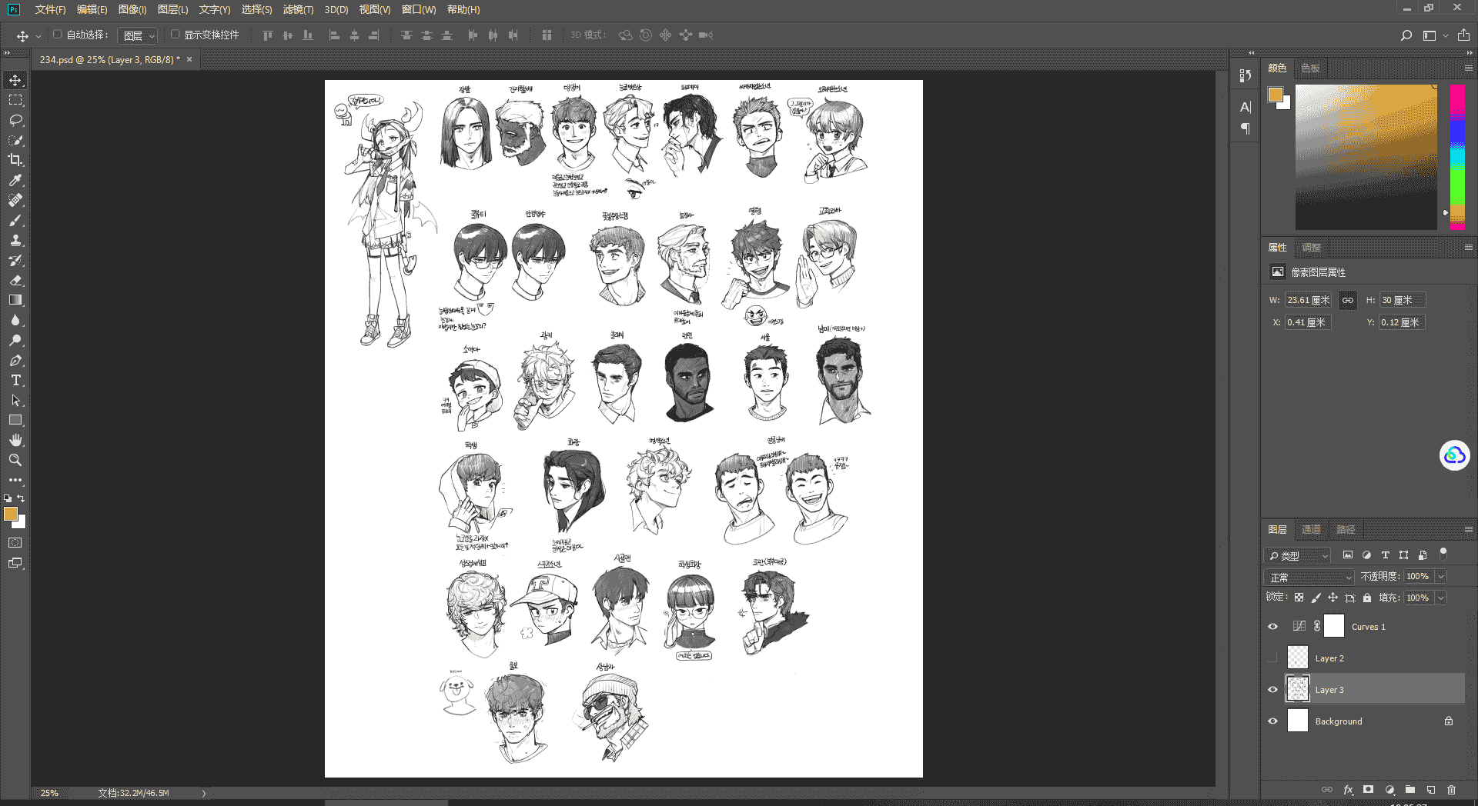
Task: Hide Layer 3 visibility
Action: 1272,690
